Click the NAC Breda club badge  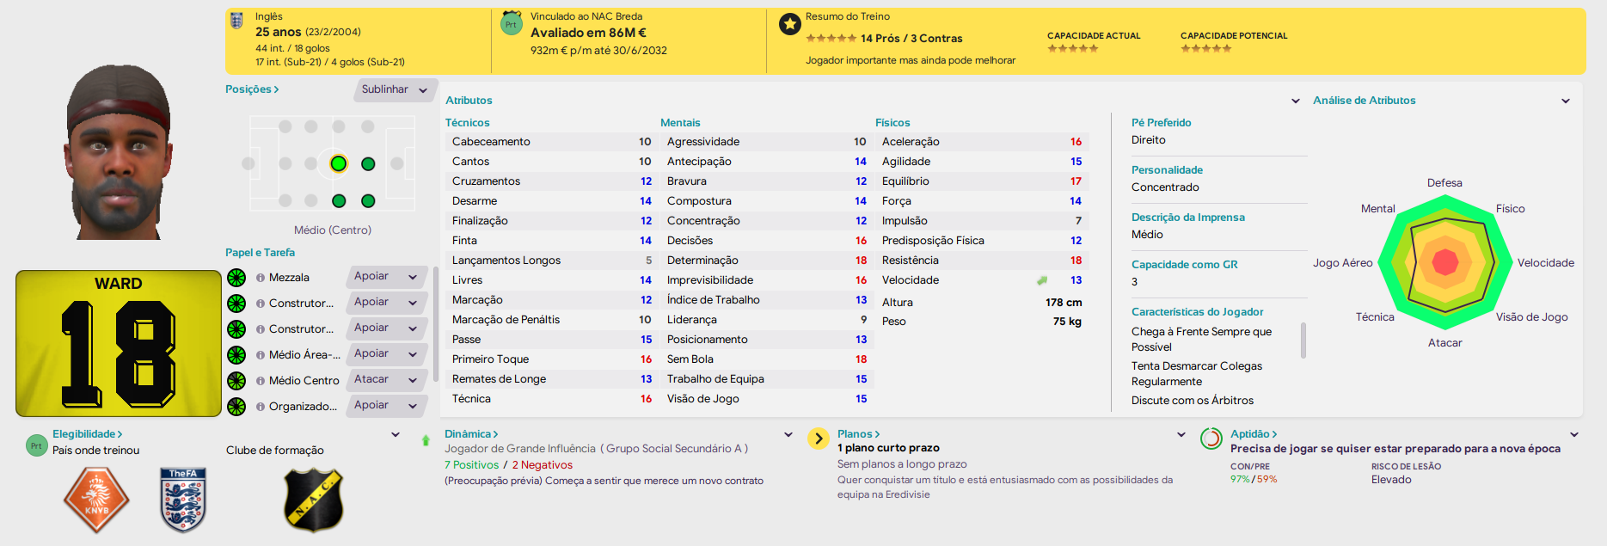coord(314,500)
